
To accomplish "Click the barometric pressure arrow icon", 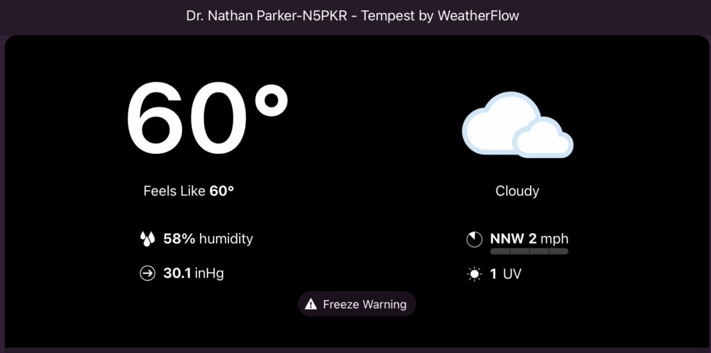I will (x=147, y=274).
